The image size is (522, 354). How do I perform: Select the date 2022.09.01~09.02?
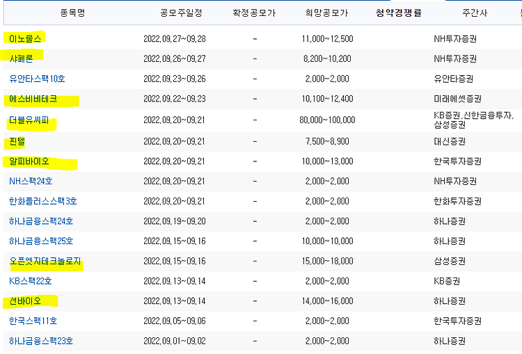[x=175, y=341]
